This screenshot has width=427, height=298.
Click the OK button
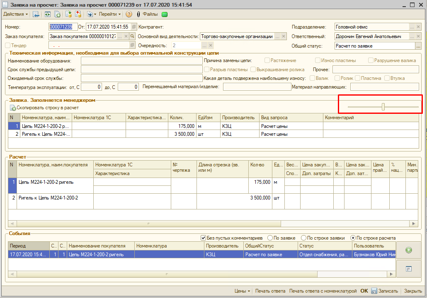(x=364, y=291)
